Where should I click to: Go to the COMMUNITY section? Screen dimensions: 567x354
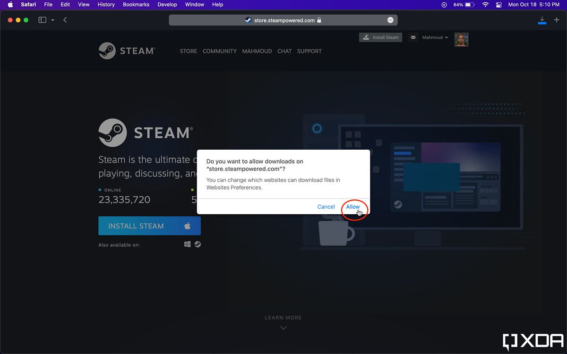click(x=219, y=51)
